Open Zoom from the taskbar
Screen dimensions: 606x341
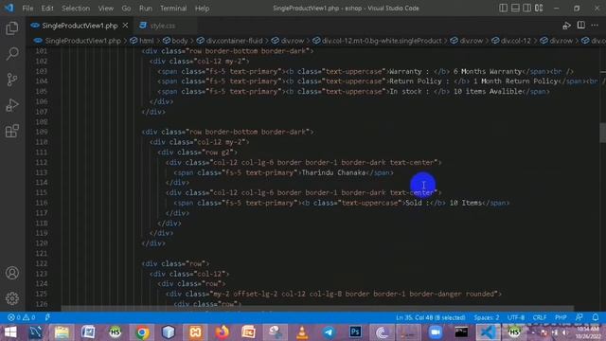[436, 332]
